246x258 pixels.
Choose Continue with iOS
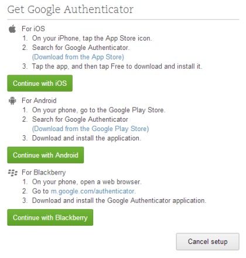[x=40, y=83]
